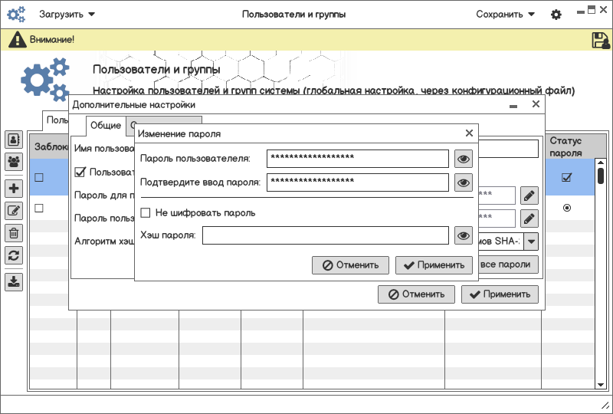Reveal the "Хэш пароля" field with eye icon
Screen dimensions: 613x414
[463, 235]
